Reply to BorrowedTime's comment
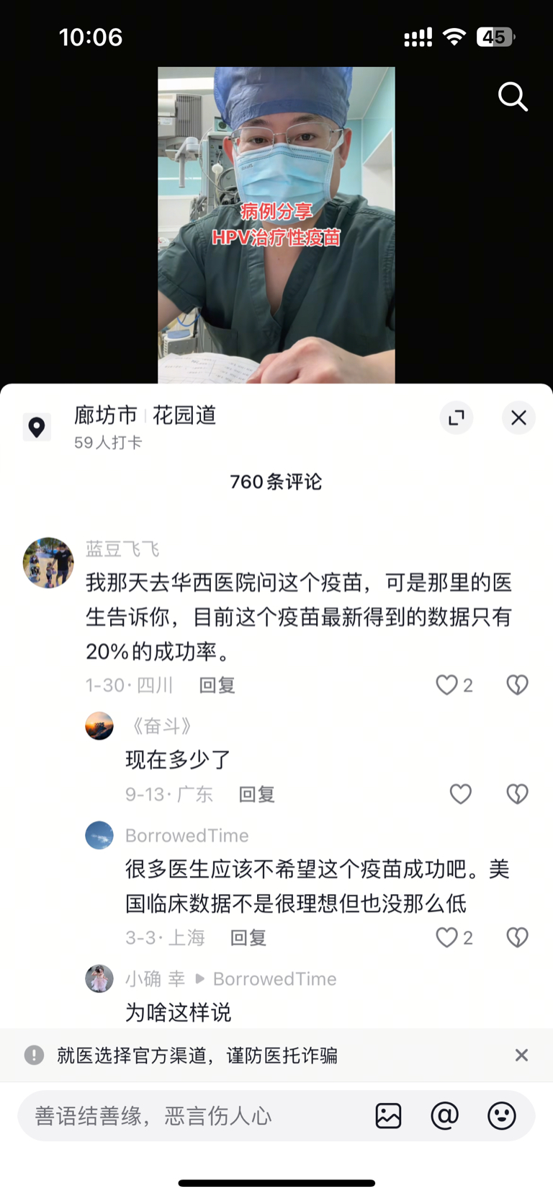 [248, 937]
